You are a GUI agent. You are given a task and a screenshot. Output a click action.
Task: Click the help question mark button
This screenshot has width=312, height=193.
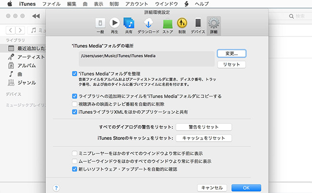point(56,188)
